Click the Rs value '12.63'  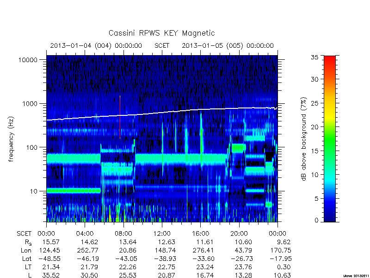pos(166,242)
